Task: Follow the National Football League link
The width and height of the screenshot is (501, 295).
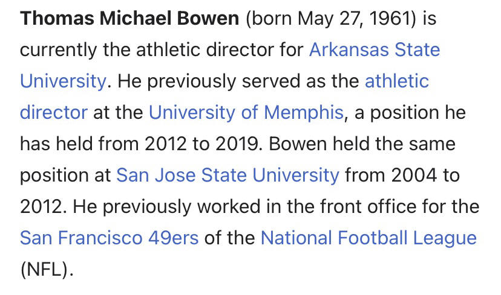Action: pyautogui.click(x=368, y=238)
